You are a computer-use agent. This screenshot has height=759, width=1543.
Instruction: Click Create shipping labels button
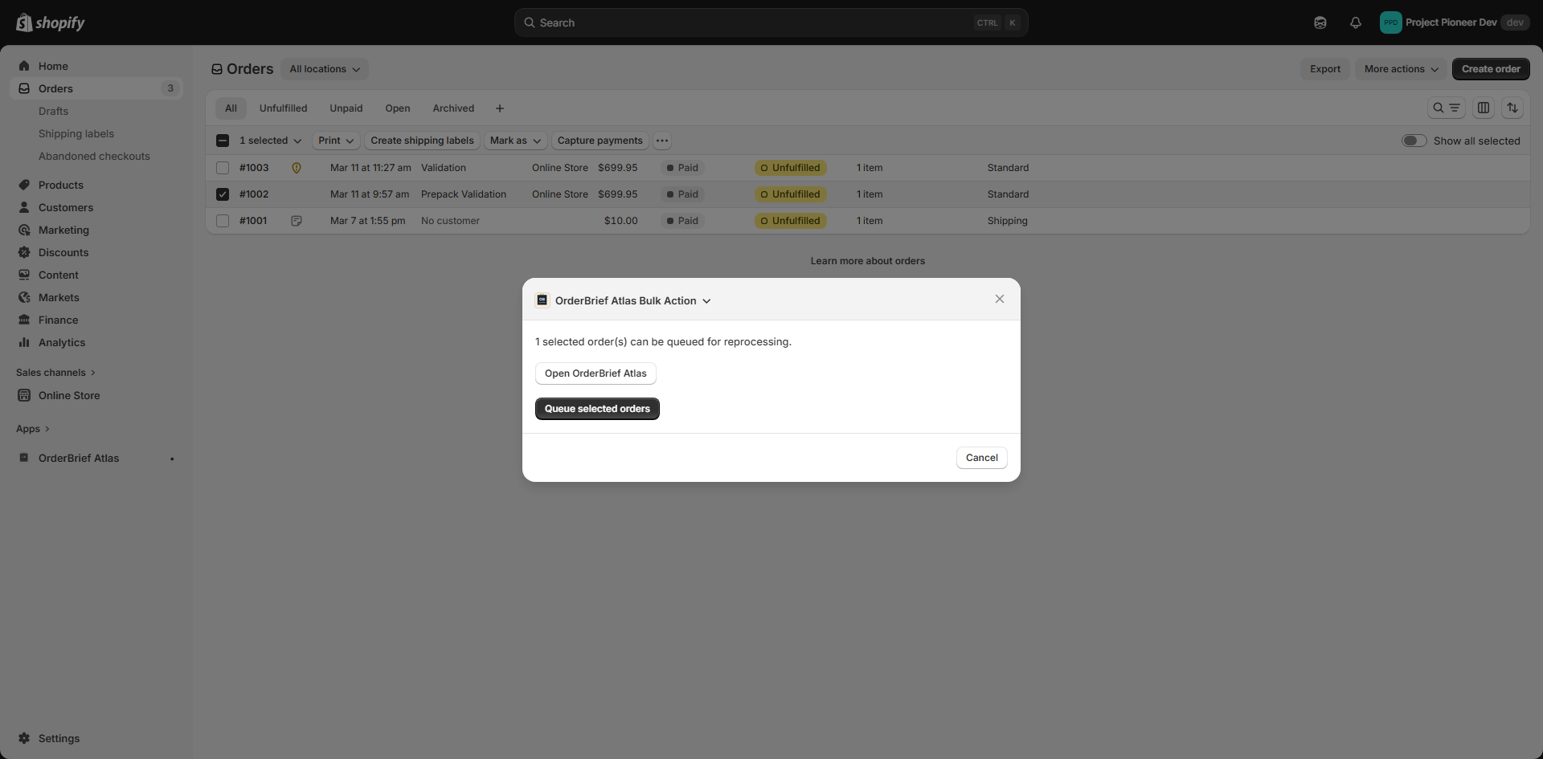click(422, 141)
